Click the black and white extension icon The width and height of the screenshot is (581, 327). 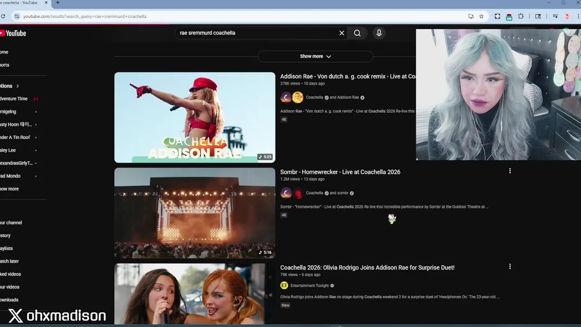click(497, 16)
